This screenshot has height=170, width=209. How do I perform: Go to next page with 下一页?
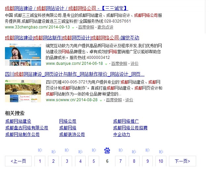click(x=183, y=161)
